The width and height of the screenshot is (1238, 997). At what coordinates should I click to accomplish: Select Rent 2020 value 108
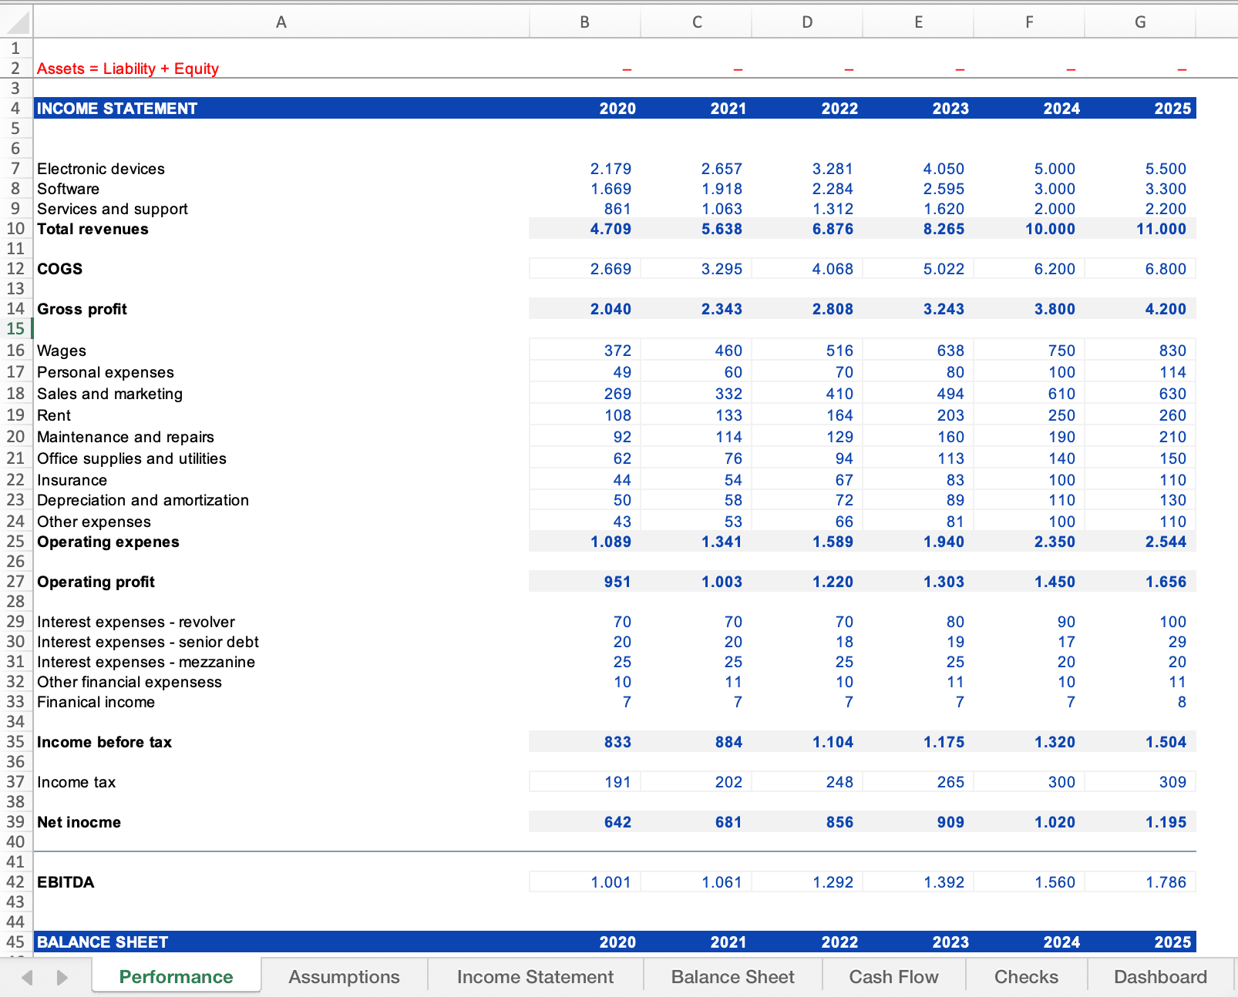tap(585, 415)
